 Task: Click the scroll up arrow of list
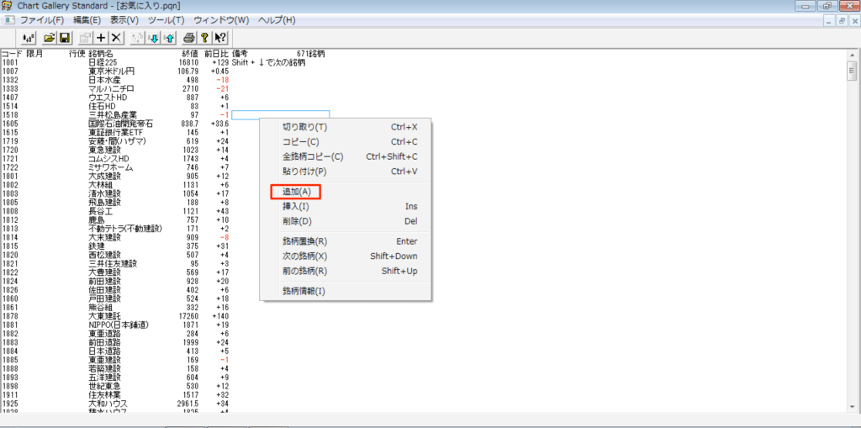click(853, 55)
